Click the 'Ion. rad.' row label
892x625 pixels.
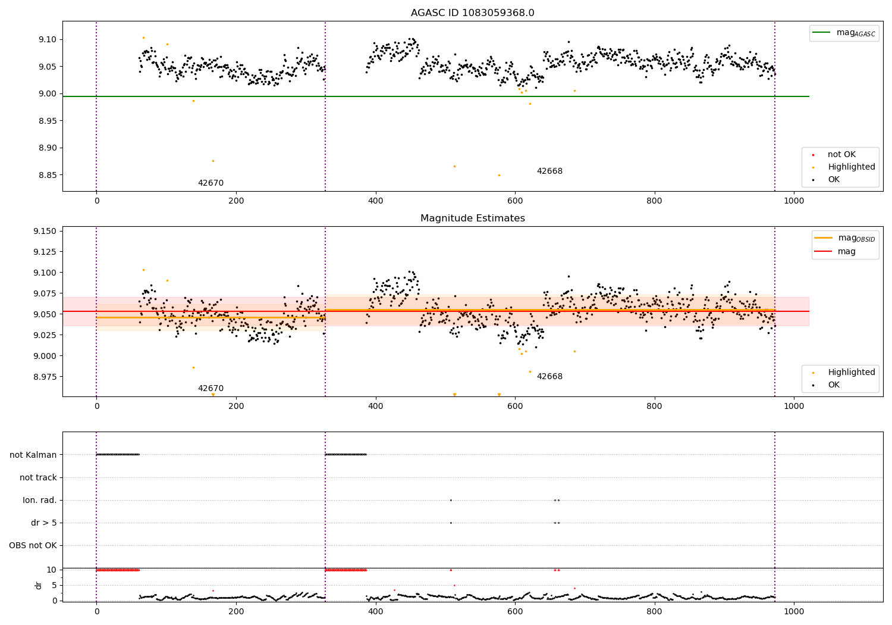click(40, 500)
